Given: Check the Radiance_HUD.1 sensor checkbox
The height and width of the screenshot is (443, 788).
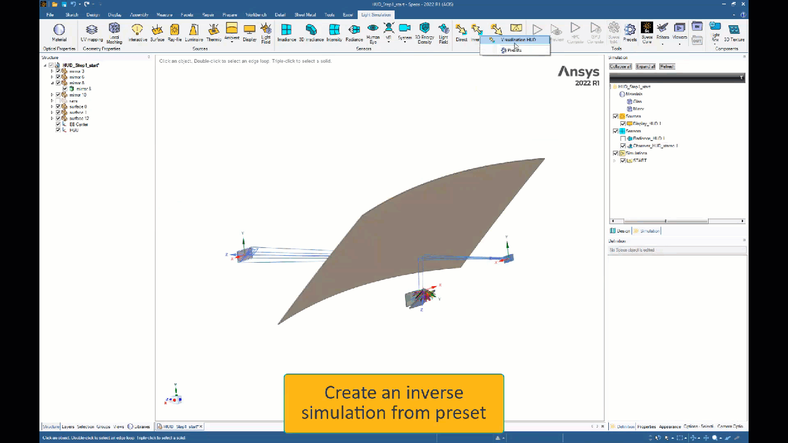Looking at the screenshot, I should 622,138.
